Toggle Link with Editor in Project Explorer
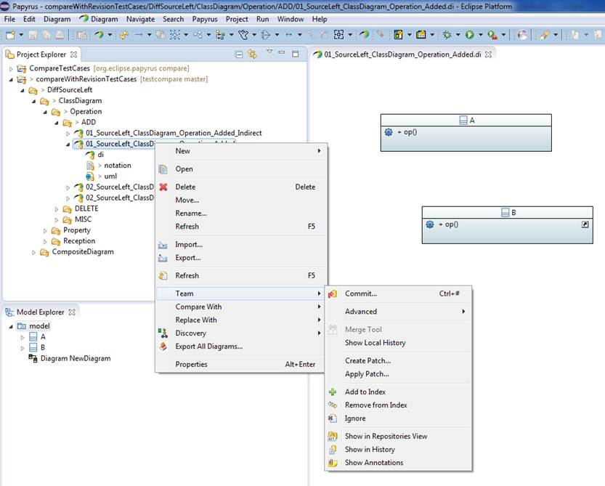Viewport: 605px width, 486px height. pyautogui.click(x=252, y=54)
